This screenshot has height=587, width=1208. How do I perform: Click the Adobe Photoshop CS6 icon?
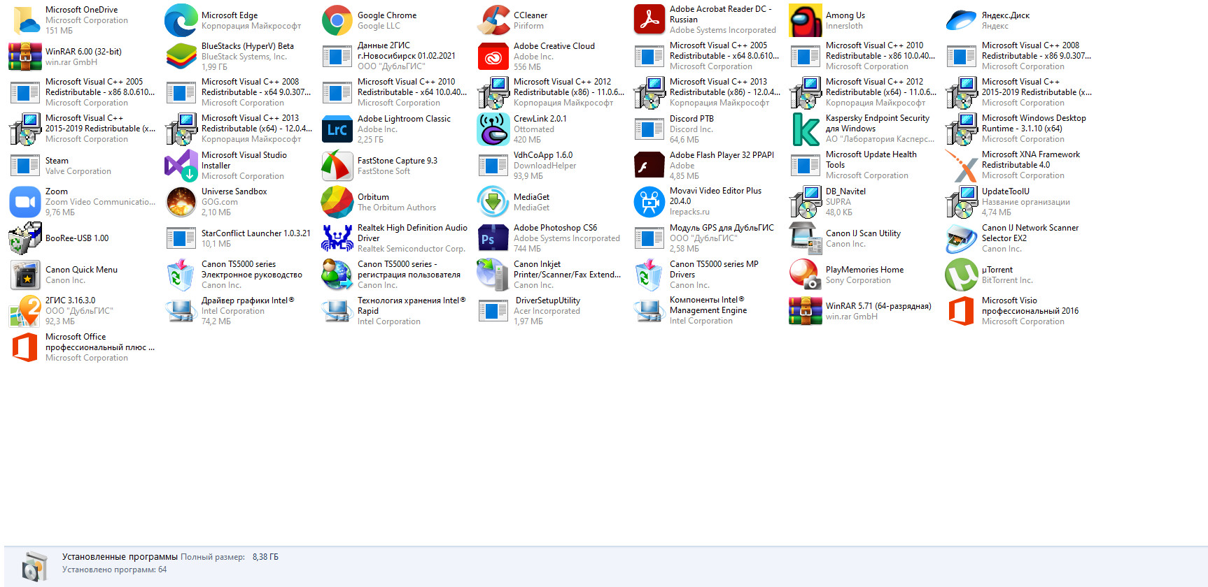tap(493, 238)
